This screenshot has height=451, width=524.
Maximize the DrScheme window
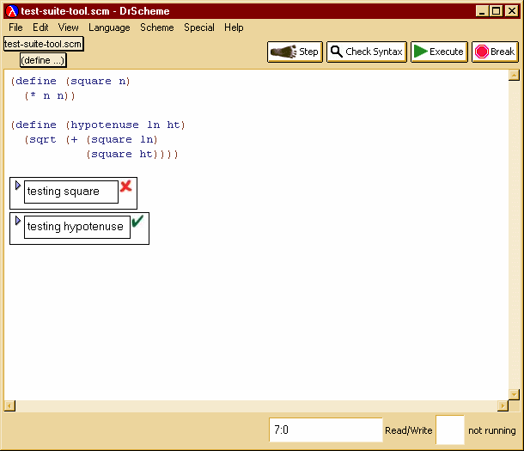(496, 11)
